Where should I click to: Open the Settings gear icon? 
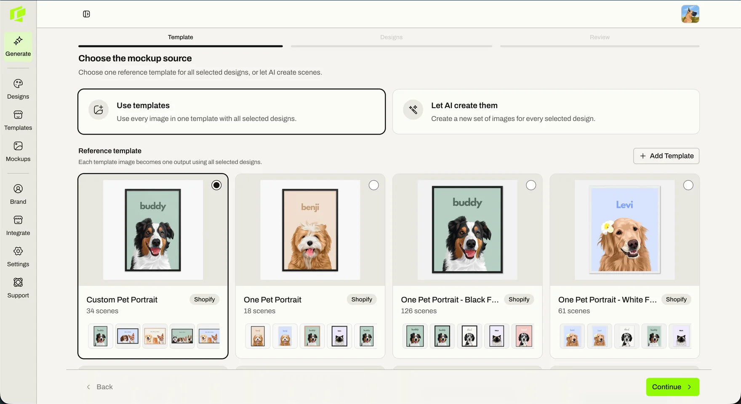coord(18,251)
